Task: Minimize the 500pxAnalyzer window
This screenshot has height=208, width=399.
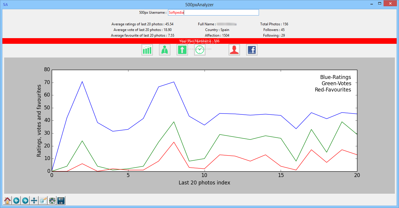Action: [x=372, y=4]
